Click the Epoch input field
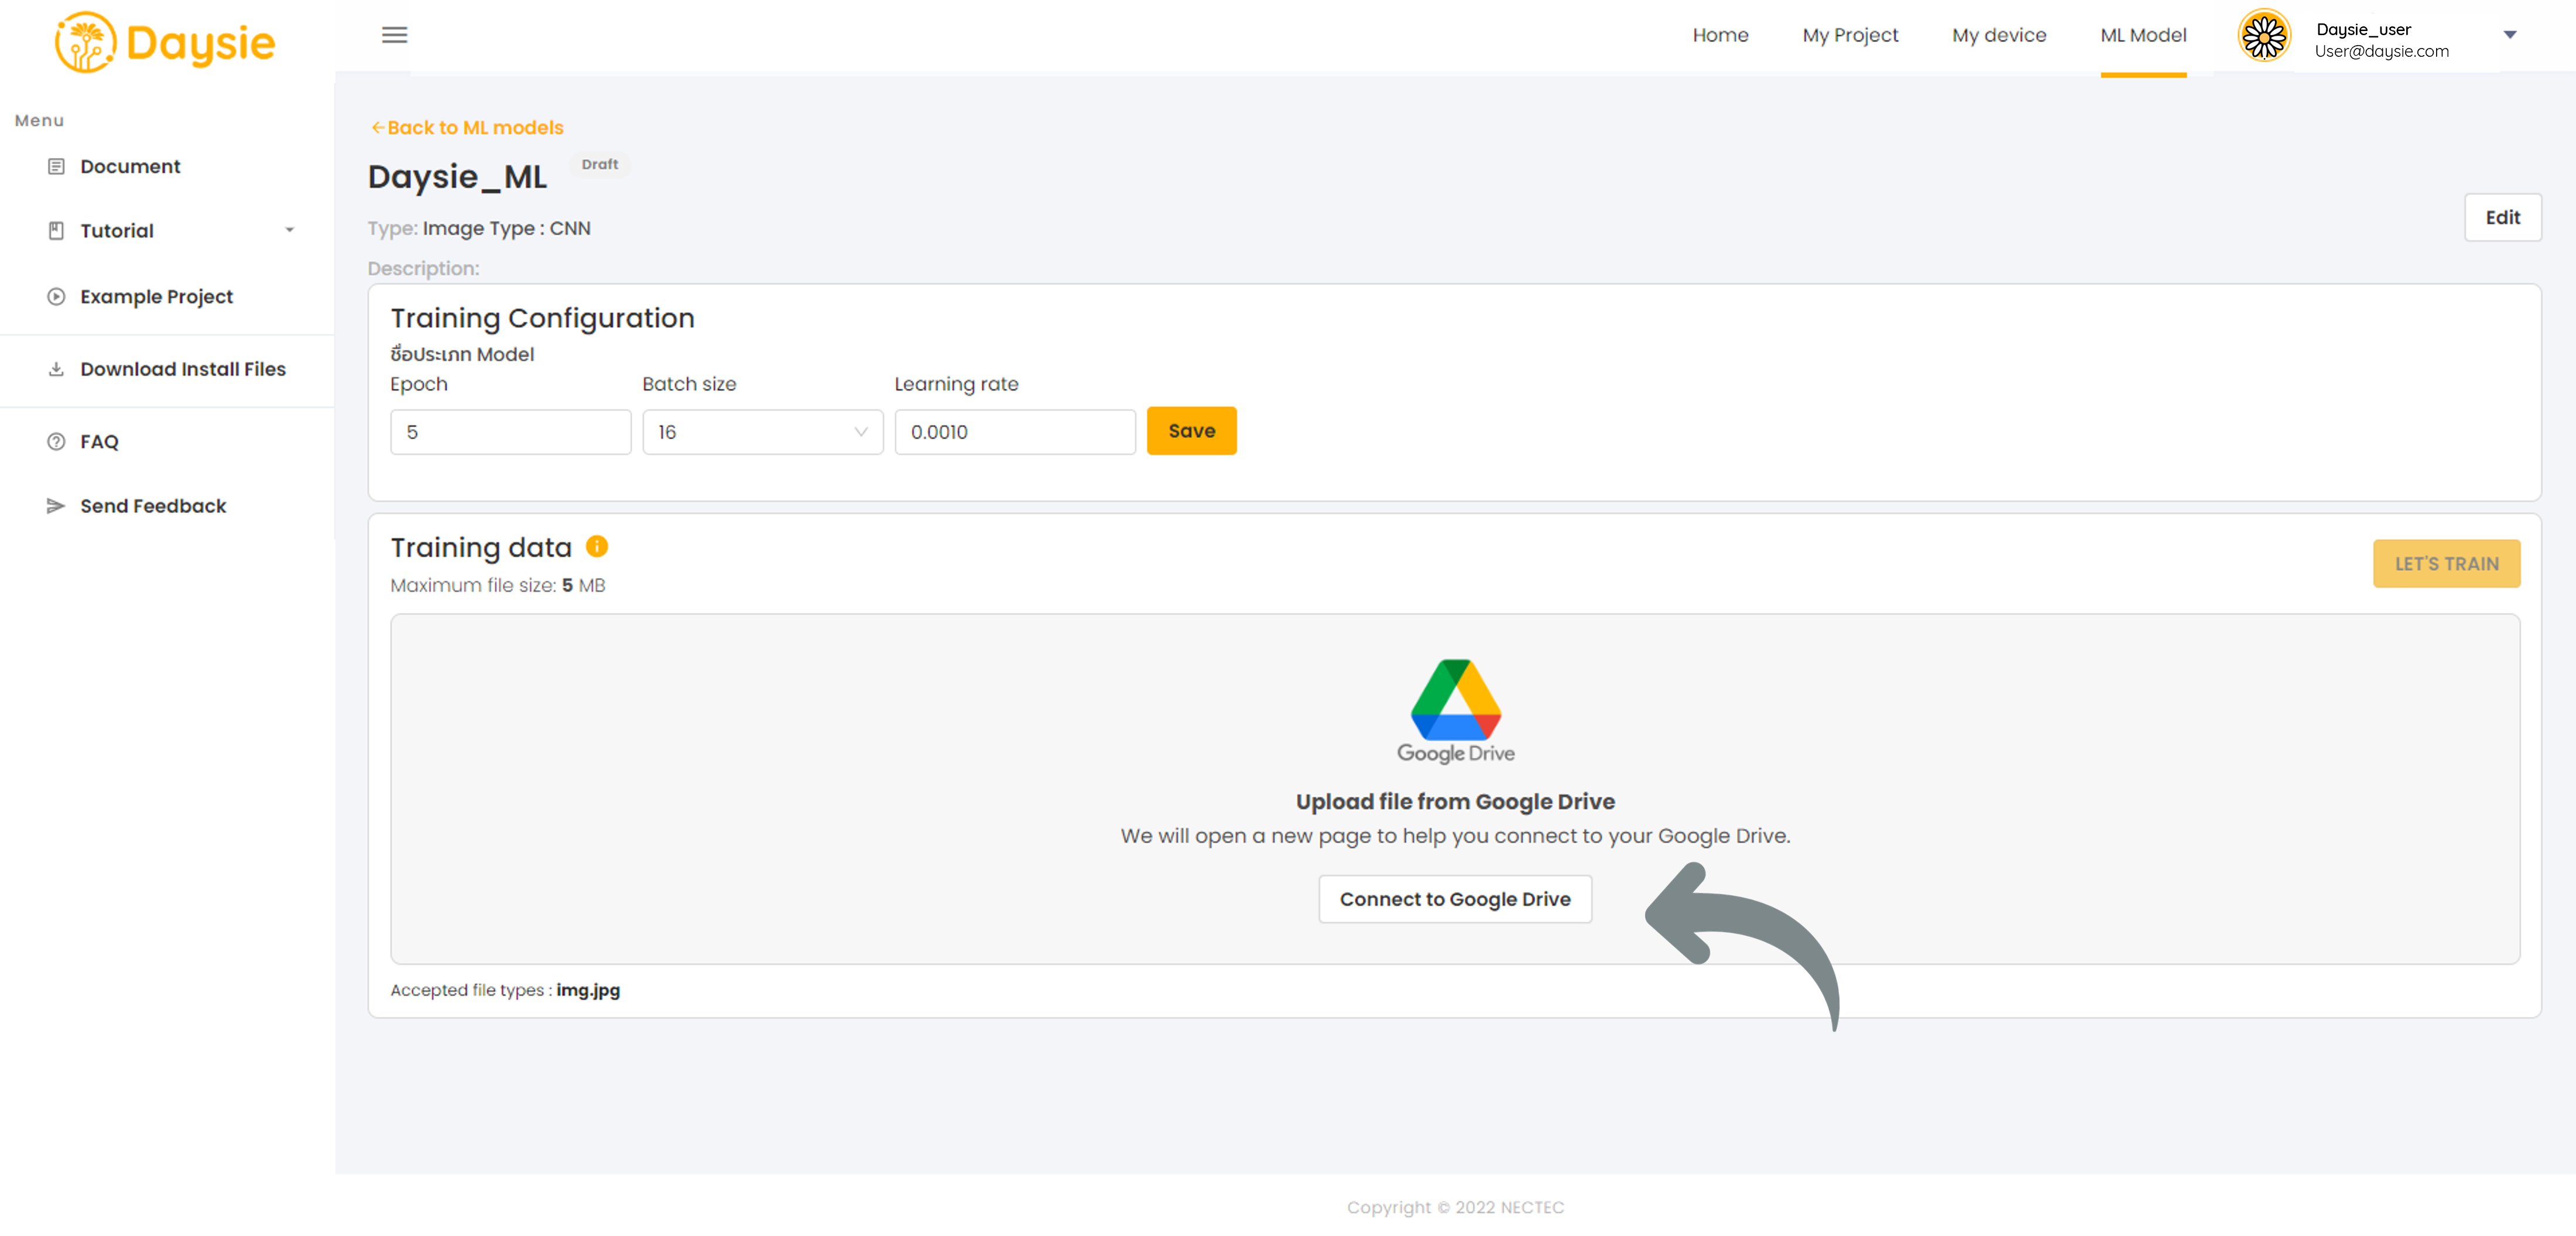2576x1236 pixels. coord(510,432)
